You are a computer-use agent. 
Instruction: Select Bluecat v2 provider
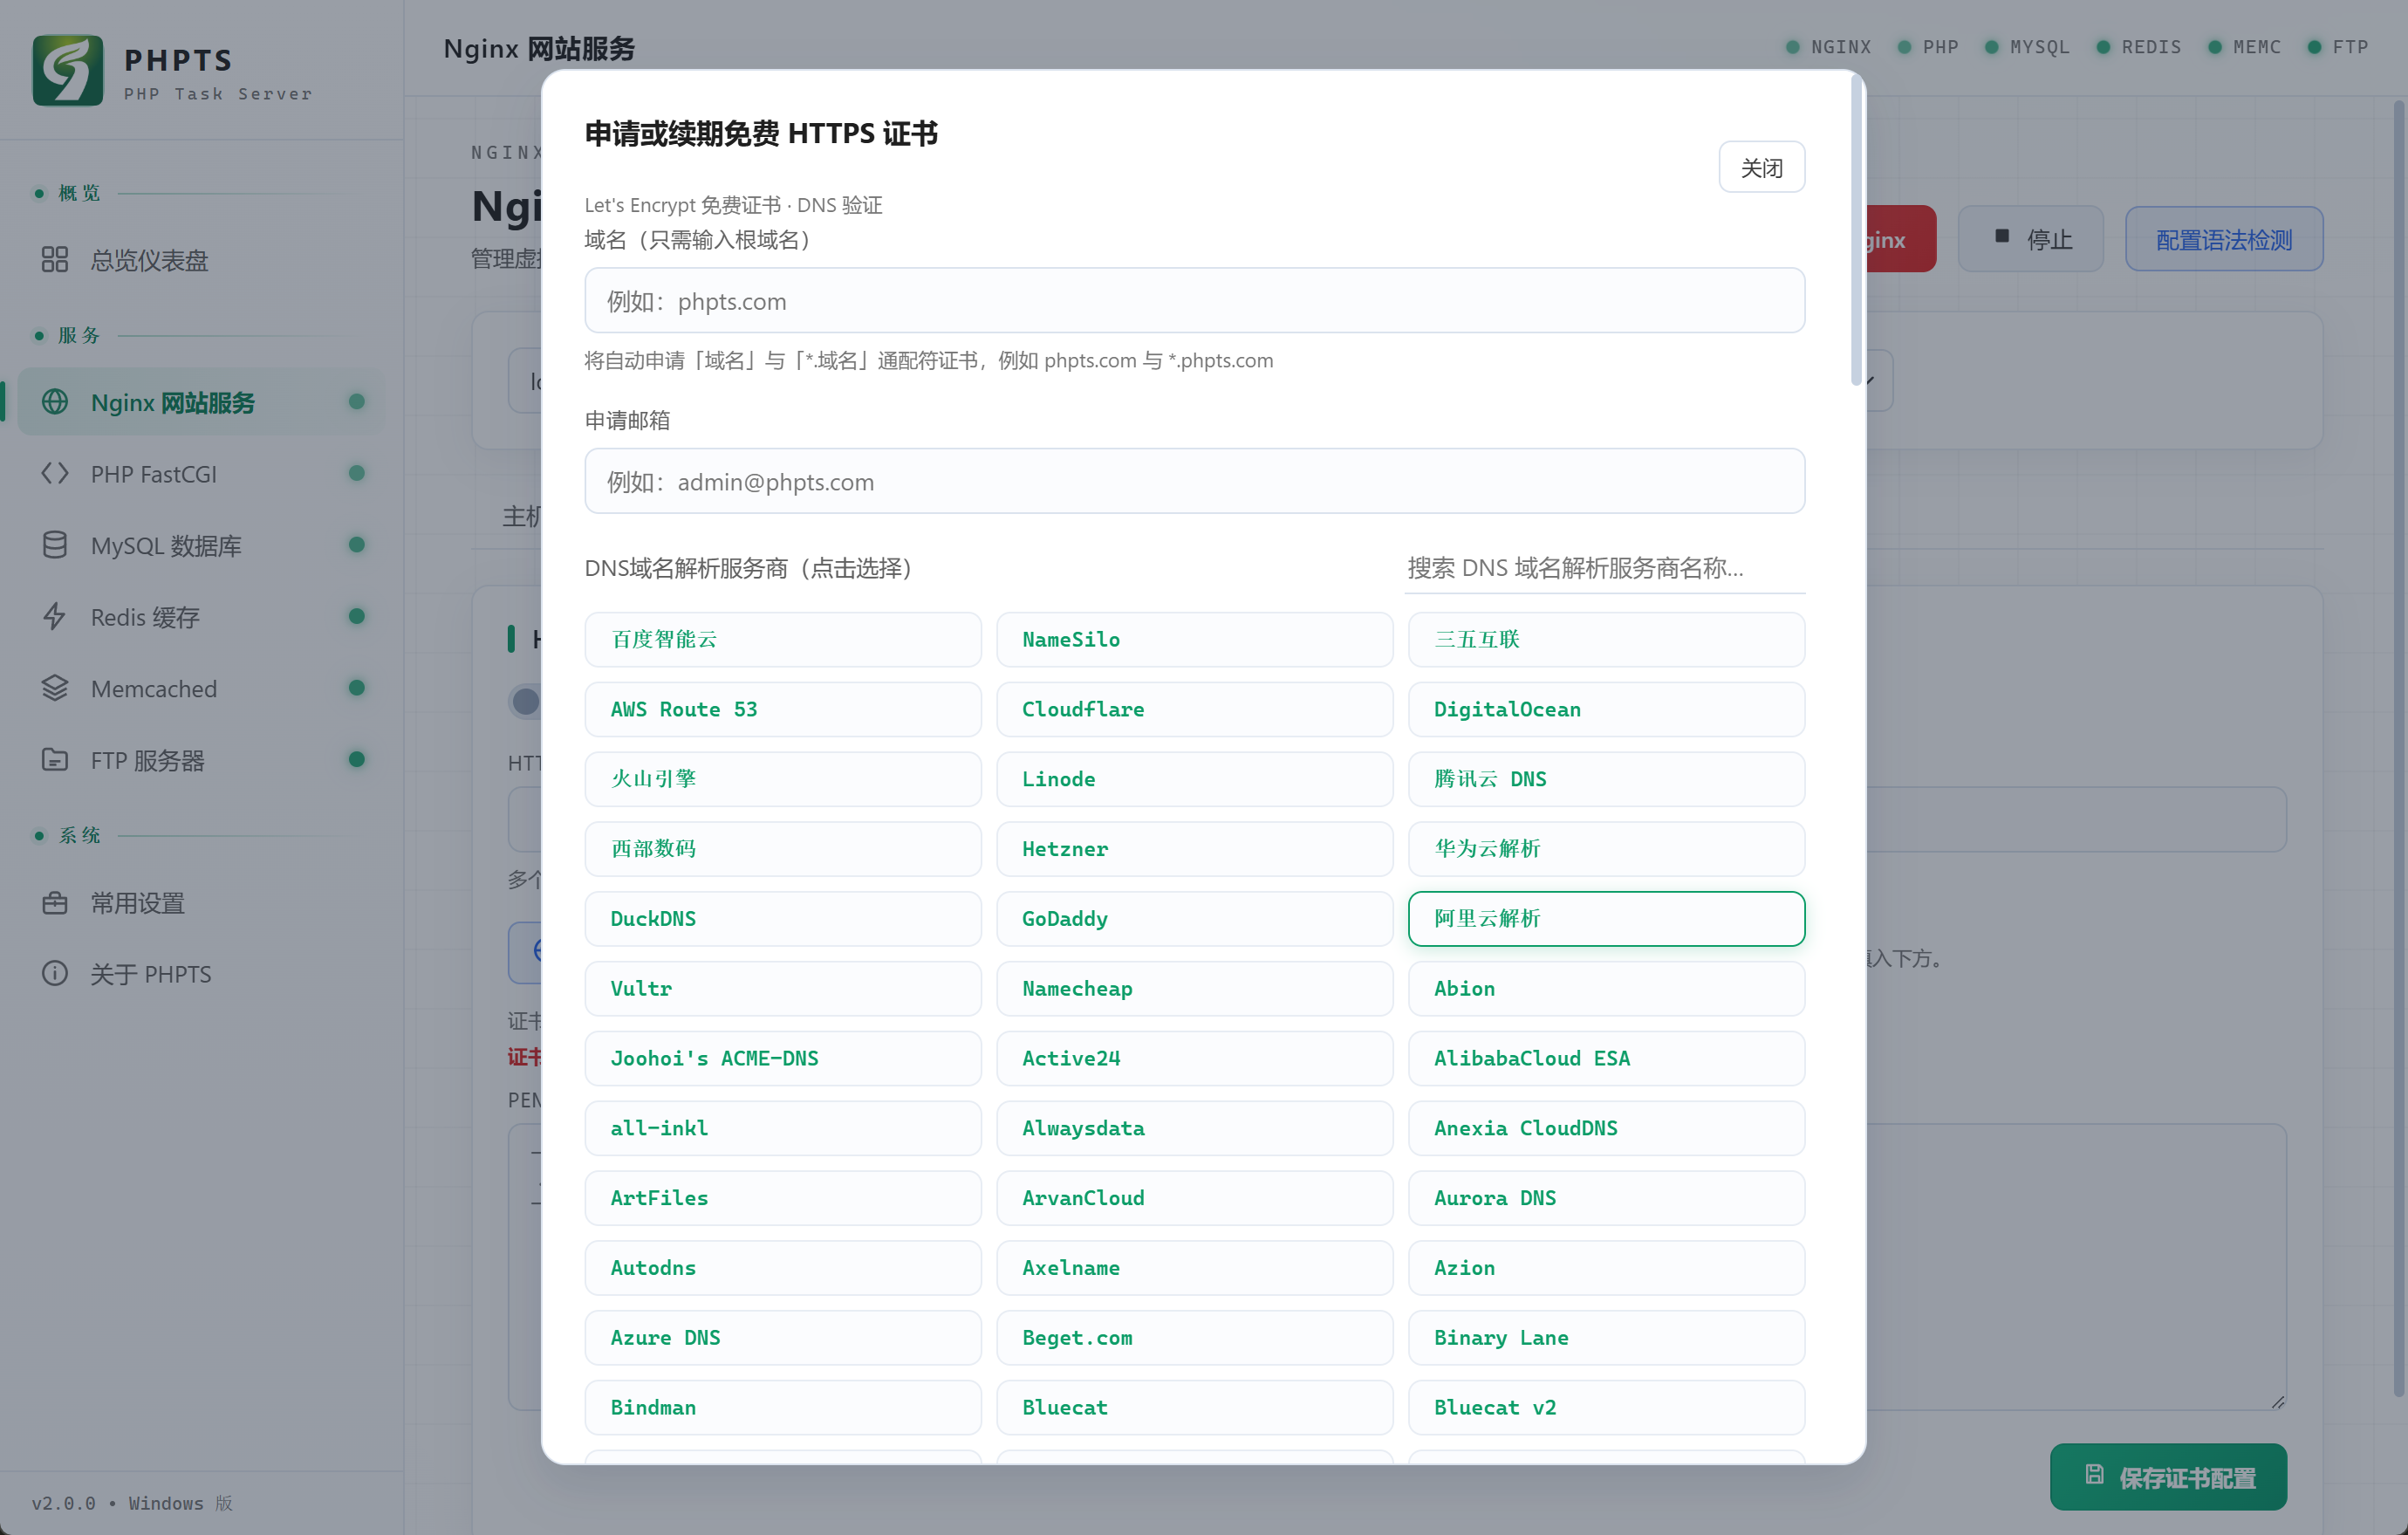click(1606, 1407)
